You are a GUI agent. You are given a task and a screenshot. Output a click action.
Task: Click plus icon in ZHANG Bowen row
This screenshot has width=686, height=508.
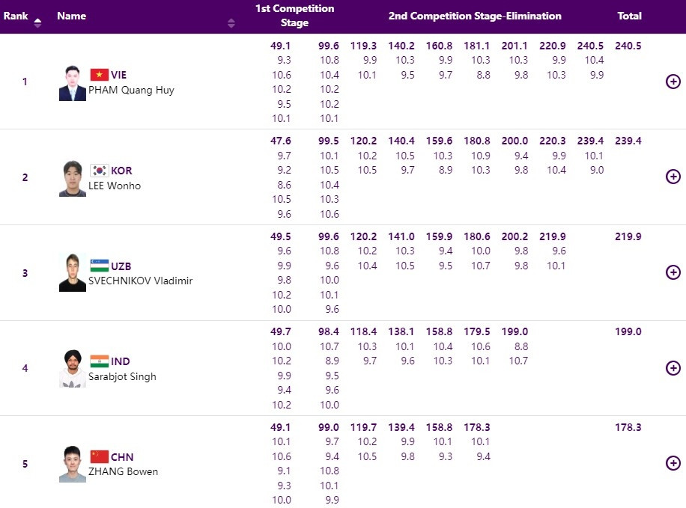[673, 463]
